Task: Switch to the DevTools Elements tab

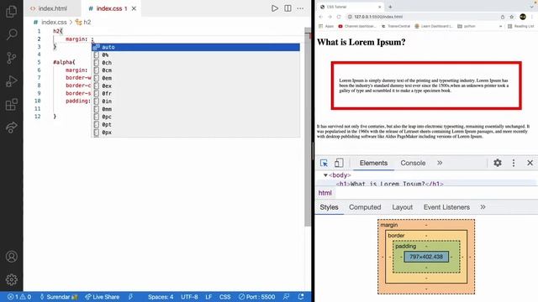Action: [373, 163]
